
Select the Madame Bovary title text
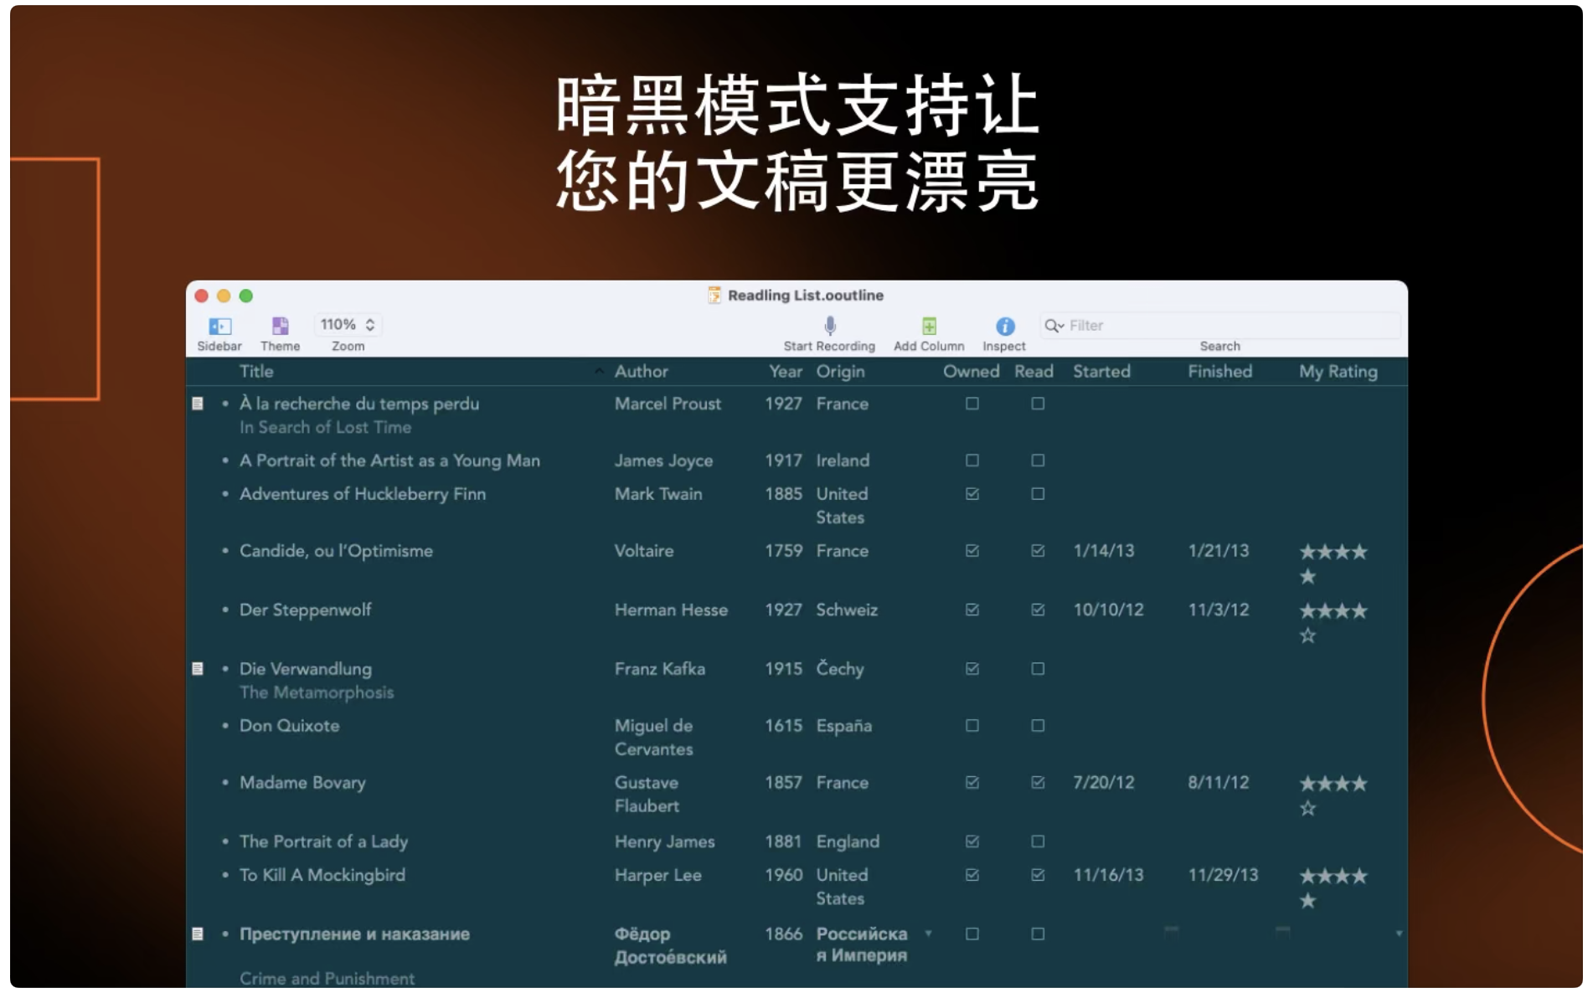302,783
